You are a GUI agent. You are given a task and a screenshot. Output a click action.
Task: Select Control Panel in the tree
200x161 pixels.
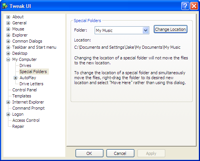[x=24, y=90]
